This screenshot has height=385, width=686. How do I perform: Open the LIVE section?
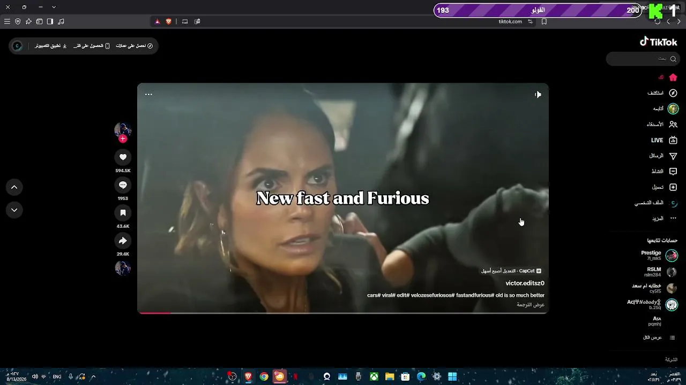665,140
